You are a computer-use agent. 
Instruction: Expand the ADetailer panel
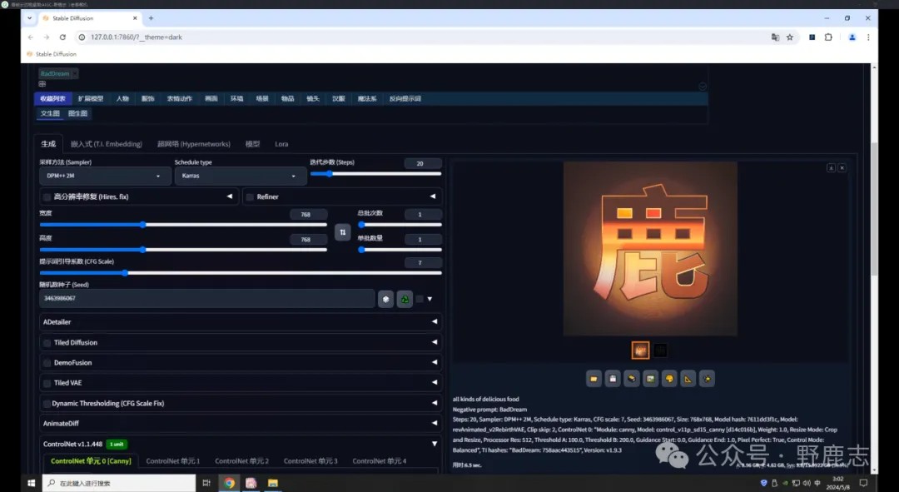241,322
